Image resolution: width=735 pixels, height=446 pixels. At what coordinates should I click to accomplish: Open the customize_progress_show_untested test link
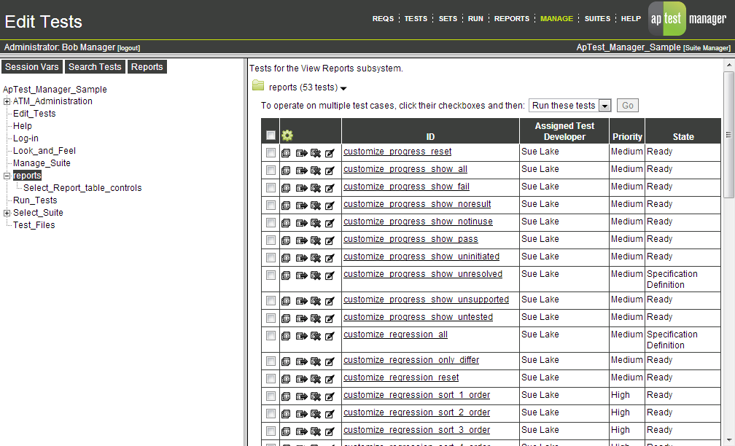[x=418, y=317]
